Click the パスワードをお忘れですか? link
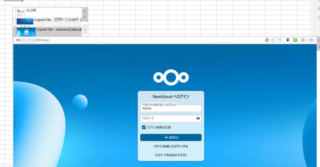This screenshot has width=320, height=167. (171, 155)
